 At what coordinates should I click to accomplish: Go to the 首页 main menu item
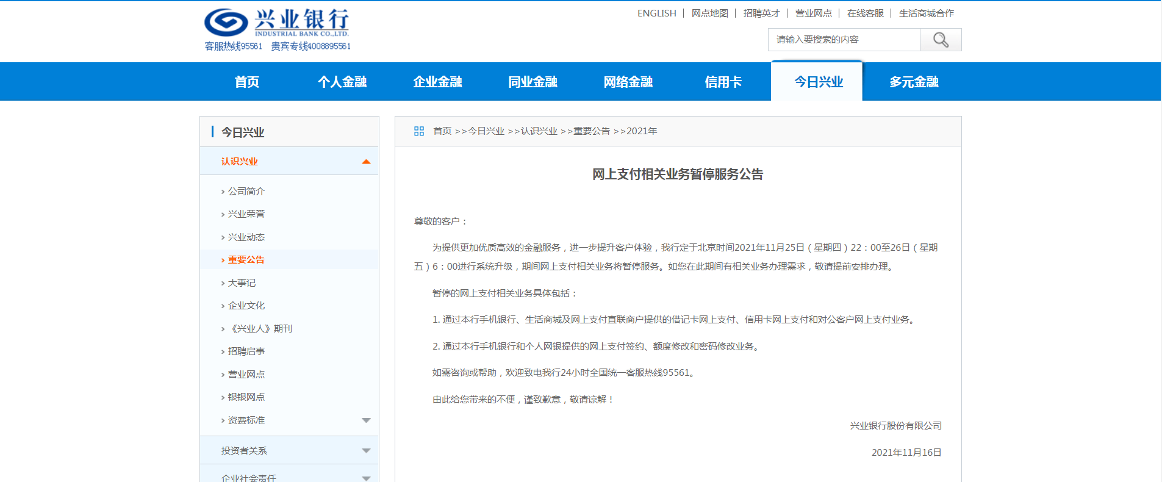(x=247, y=82)
